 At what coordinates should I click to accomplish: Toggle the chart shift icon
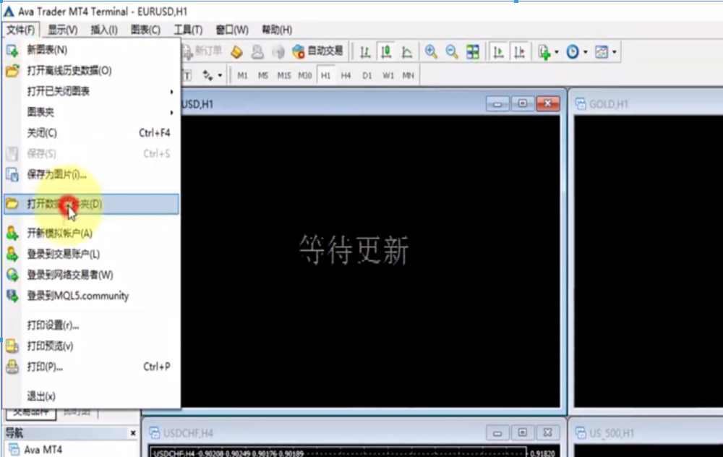coord(520,51)
